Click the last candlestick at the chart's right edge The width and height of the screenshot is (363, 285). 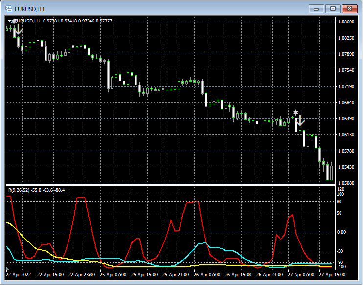click(332, 173)
